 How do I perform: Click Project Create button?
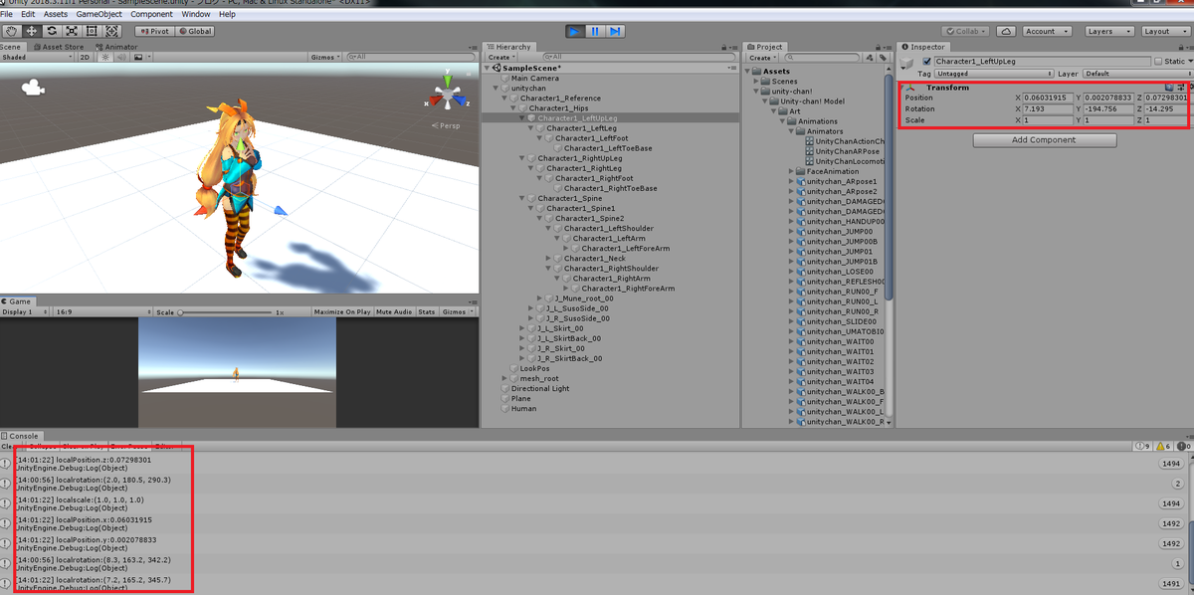pyautogui.click(x=761, y=58)
